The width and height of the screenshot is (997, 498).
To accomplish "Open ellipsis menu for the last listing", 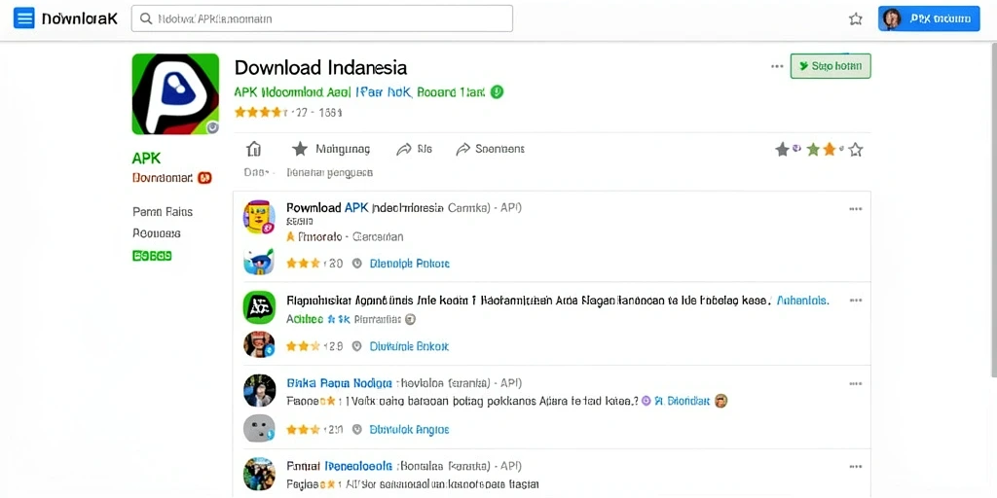I will click(856, 467).
